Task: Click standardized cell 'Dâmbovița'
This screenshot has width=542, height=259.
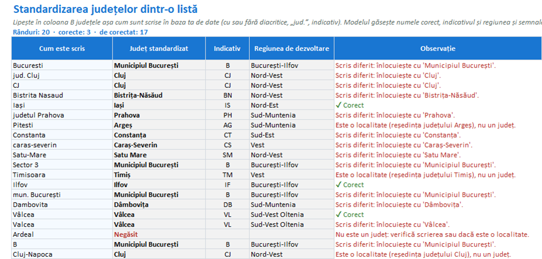Action: pyautogui.click(x=159, y=205)
